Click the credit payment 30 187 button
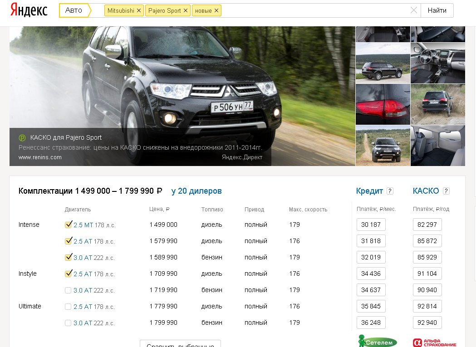476x347 pixels. (371, 225)
